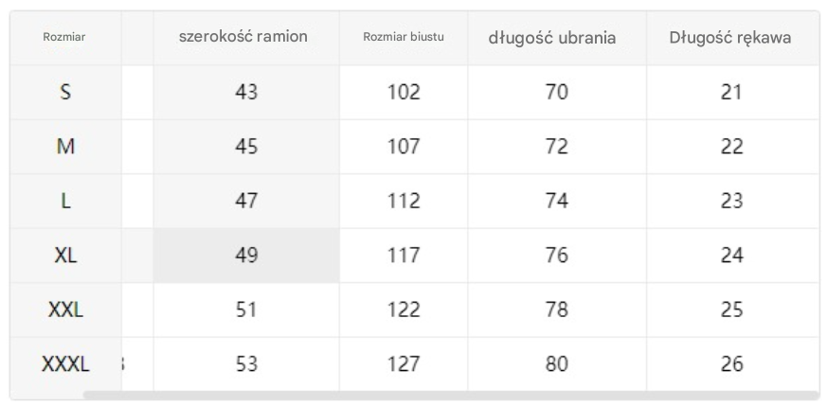
Task: Click the sleeve length cell showing 21
Action: click(732, 92)
